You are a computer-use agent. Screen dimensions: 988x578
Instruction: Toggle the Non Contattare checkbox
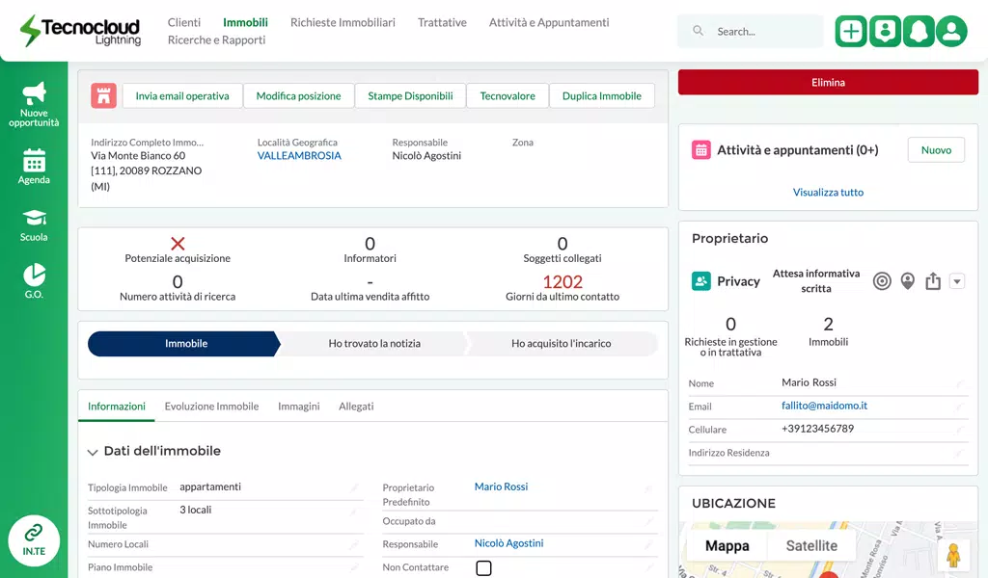click(x=483, y=568)
